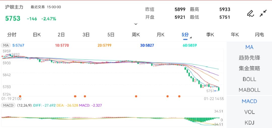Click the DEA: -26.528 reading
The height and width of the screenshot is (128, 272).
click(67, 105)
